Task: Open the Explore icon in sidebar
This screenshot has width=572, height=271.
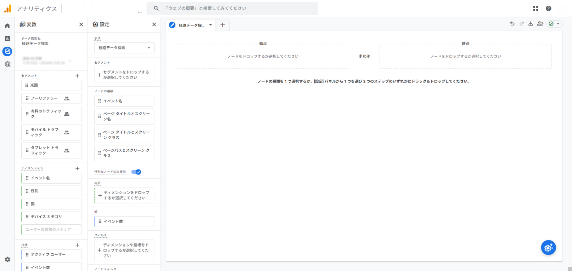Action: pyautogui.click(x=7, y=51)
